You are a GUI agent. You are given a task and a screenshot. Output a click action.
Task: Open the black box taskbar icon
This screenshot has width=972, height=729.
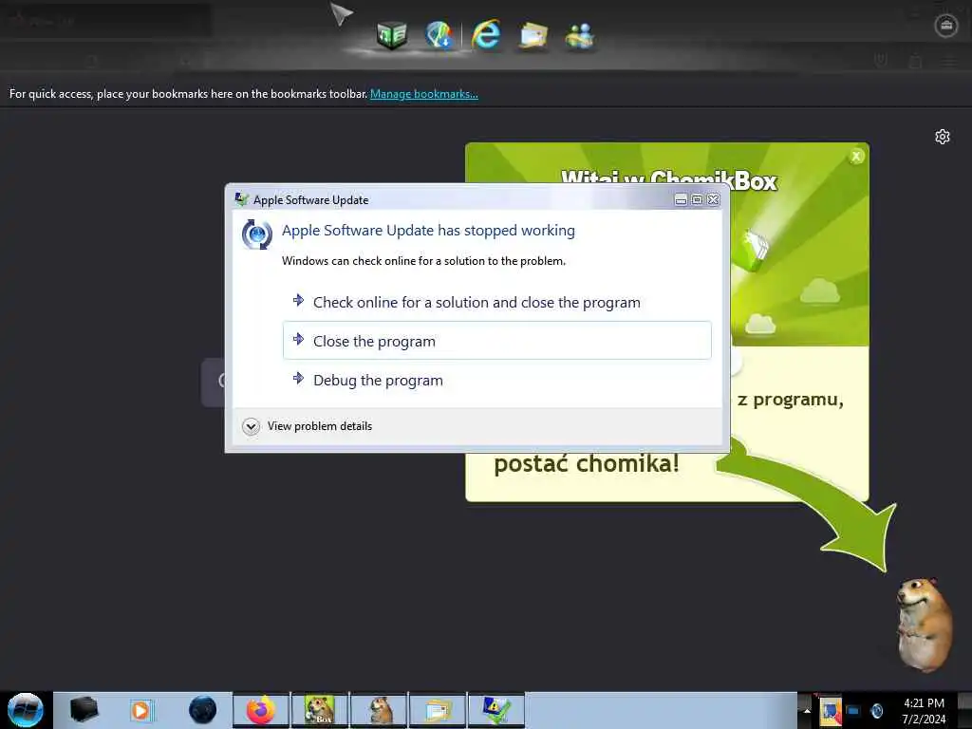[x=84, y=710]
